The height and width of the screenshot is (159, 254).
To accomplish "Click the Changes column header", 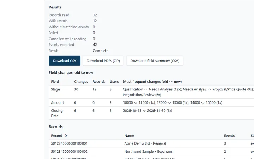I will click(x=81, y=82).
